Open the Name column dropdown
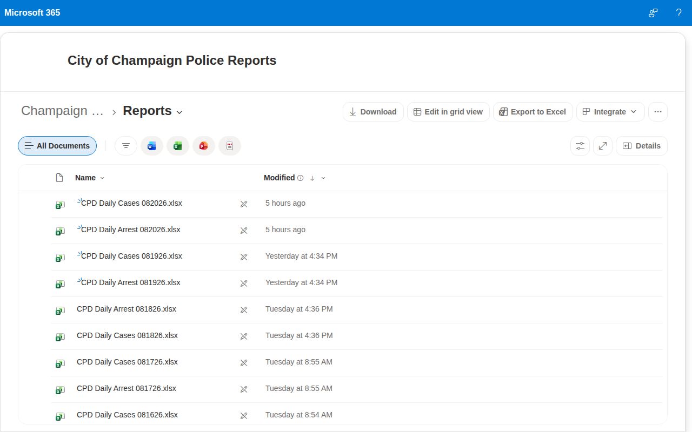Screen dimensions: 692x432 (x=102, y=178)
